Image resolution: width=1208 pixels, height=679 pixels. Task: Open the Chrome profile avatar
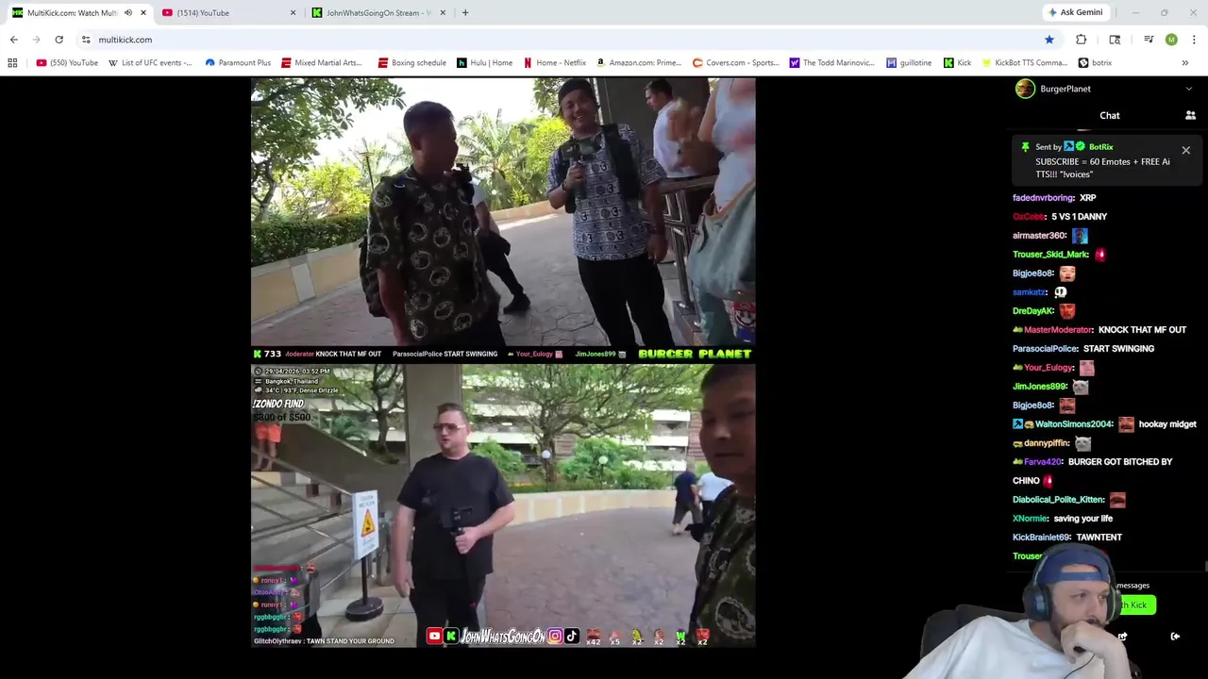pyautogui.click(x=1171, y=40)
